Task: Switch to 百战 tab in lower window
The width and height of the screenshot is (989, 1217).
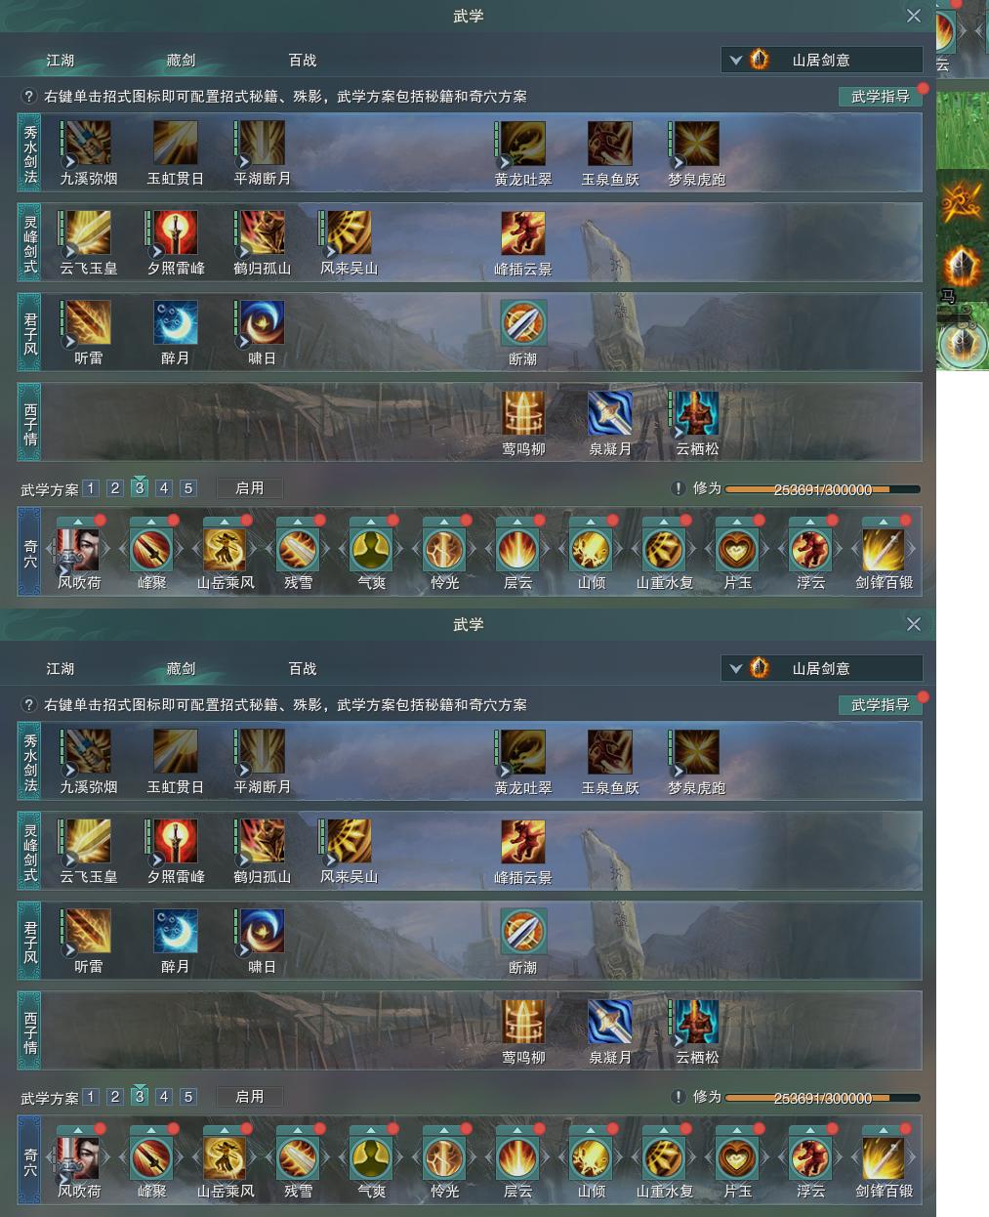Action: click(x=303, y=668)
